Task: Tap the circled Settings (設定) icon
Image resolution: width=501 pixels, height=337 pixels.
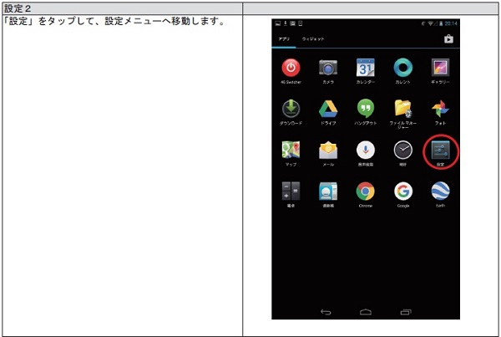Action: click(440, 151)
